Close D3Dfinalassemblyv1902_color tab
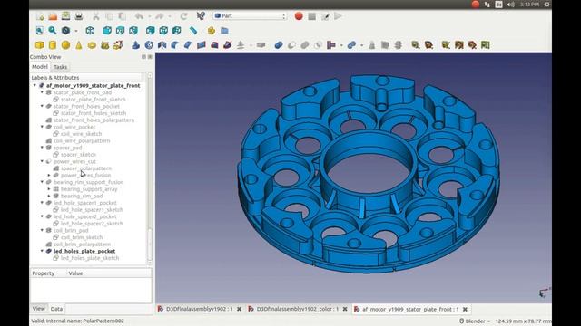581x326 pixels. click(x=345, y=309)
